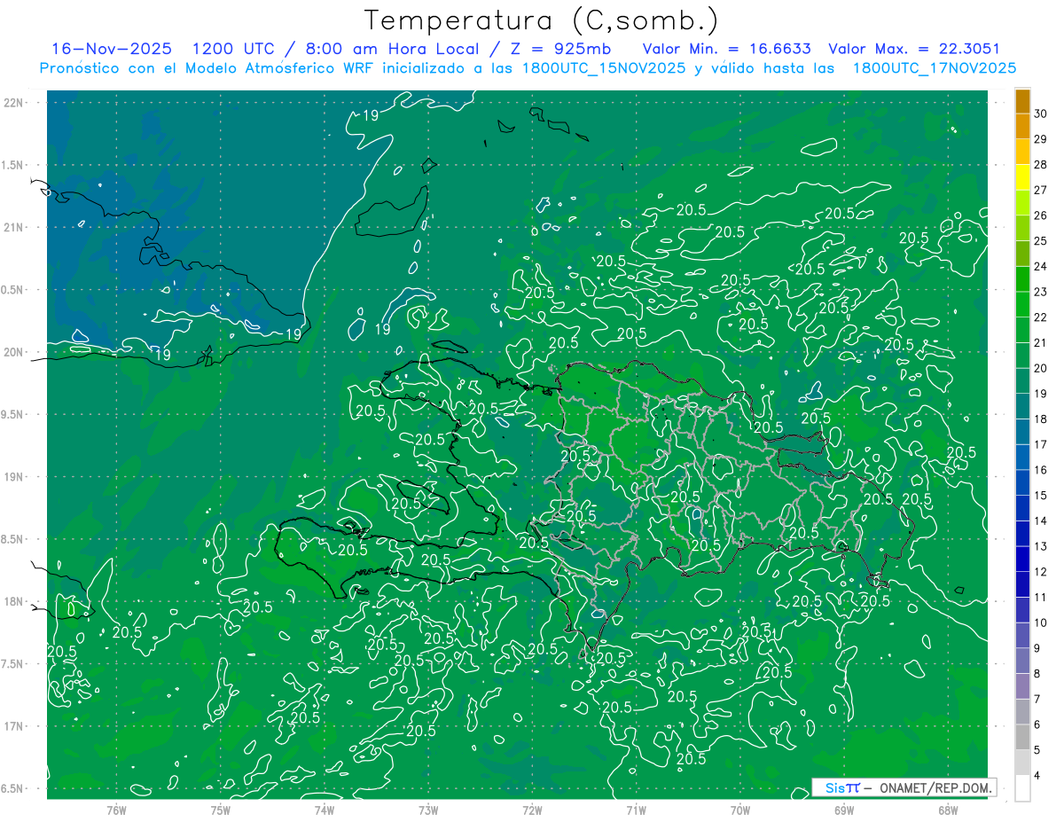Viewport: 1064px width, 822px height.
Task: Click colorbar scale label "4"
Action: (1037, 776)
